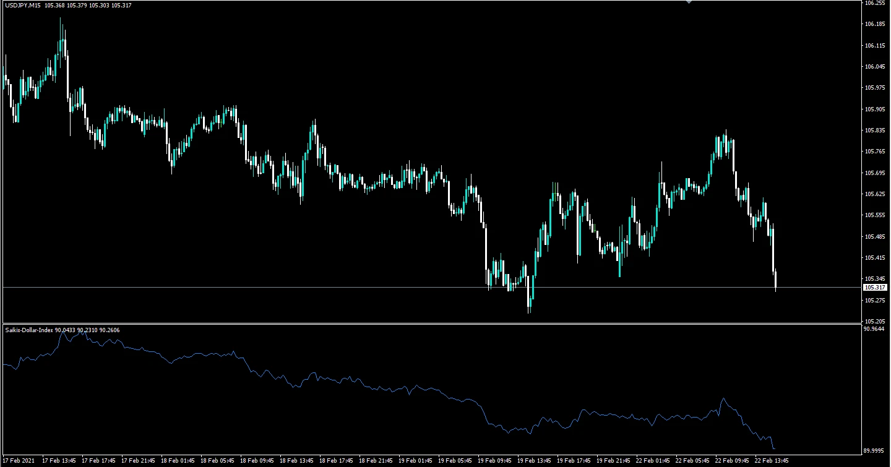Click the 89.9995 indicator scale value
Image resolution: width=891 pixels, height=467 pixels.
(874, 451)
